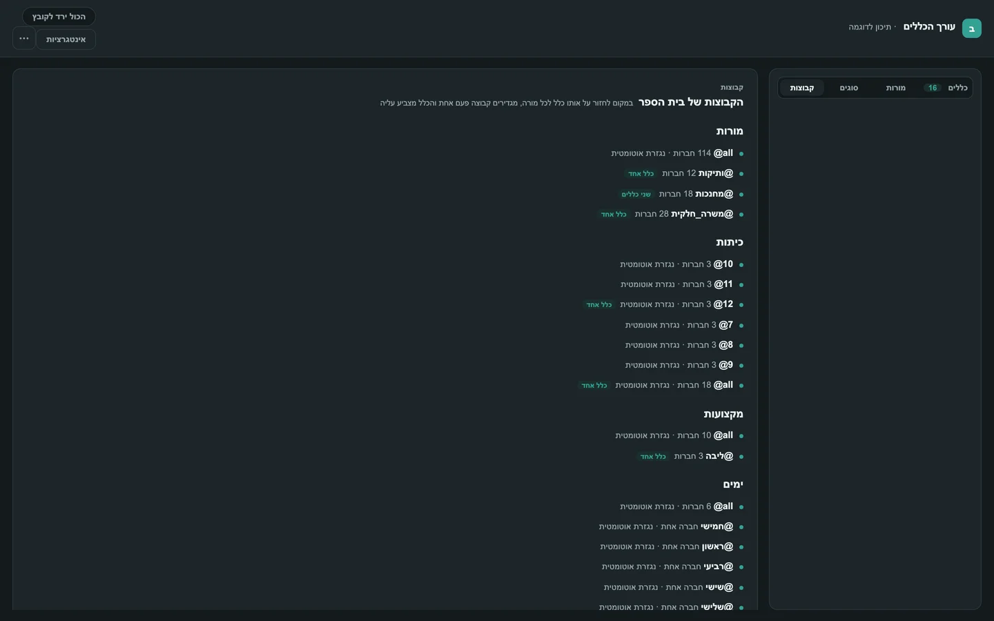Image resolution: width=994 pixels, height=621 pixels.
Task: Select the @8 class group
Action: (726, 345)
